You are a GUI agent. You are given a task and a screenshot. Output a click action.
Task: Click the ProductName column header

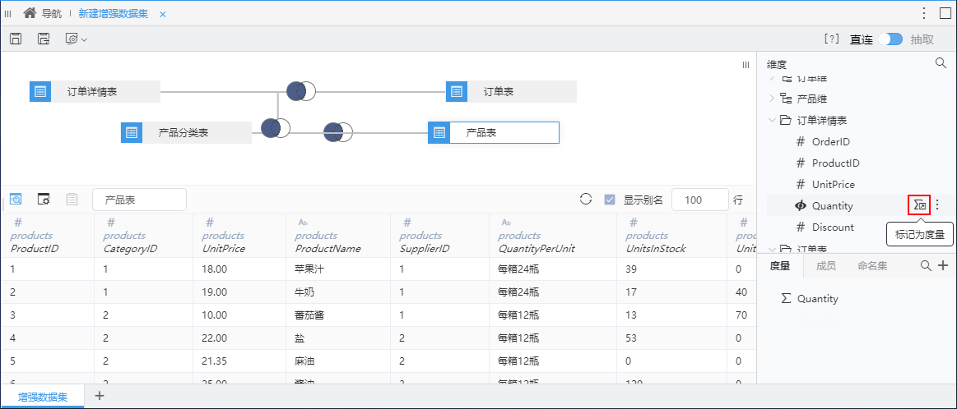338,235
